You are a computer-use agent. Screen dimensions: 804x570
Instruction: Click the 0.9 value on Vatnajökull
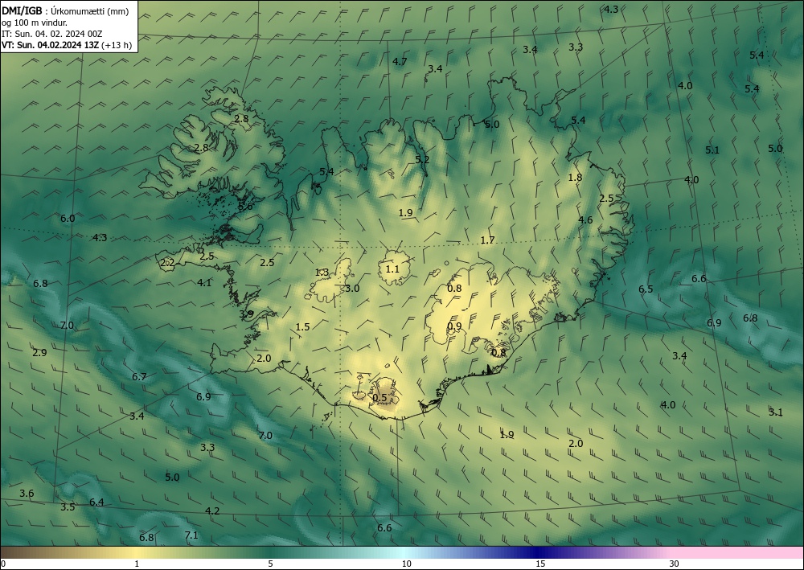[x=454, y=326]
